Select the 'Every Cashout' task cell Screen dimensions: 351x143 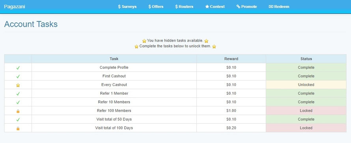[114, 85]
